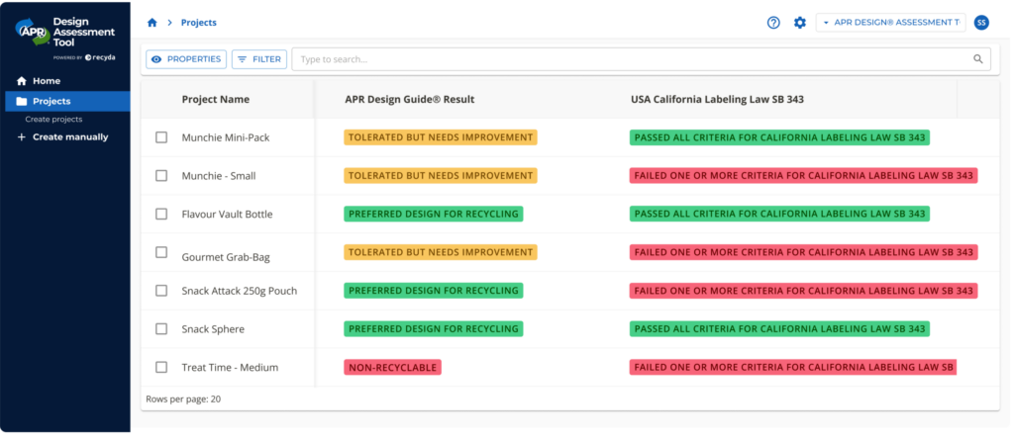Select the Snack Sphere checkbox

coord(161,328)
